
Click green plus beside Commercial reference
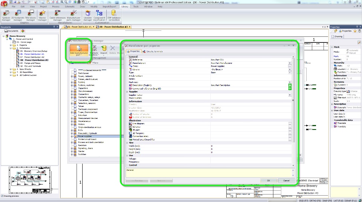point(290,89)
